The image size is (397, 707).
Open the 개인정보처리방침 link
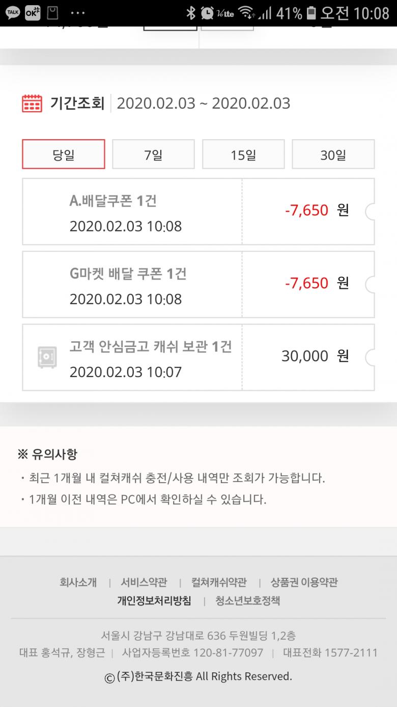[154, 601]
